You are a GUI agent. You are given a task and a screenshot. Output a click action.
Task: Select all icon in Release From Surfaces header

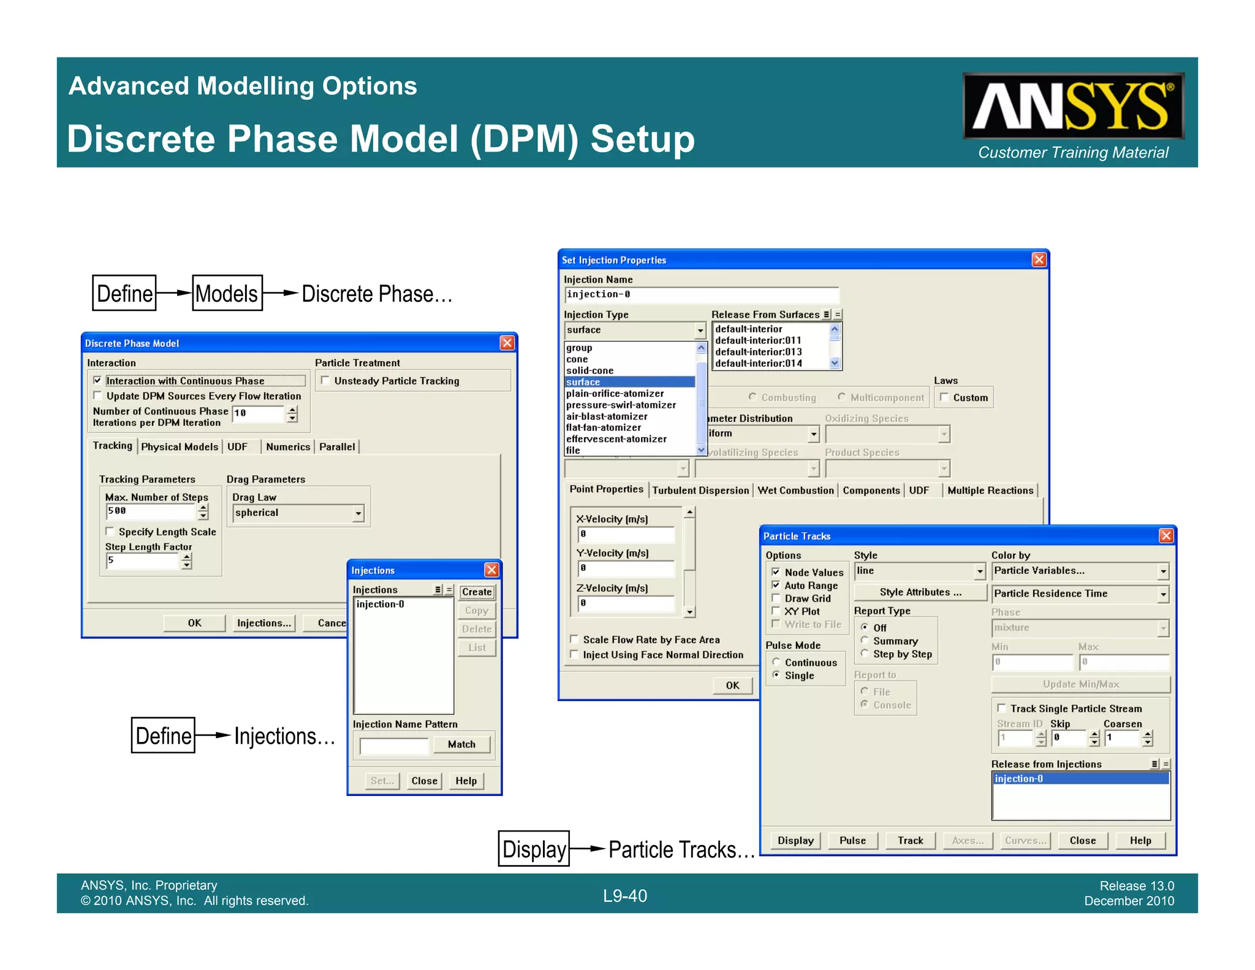826,314
